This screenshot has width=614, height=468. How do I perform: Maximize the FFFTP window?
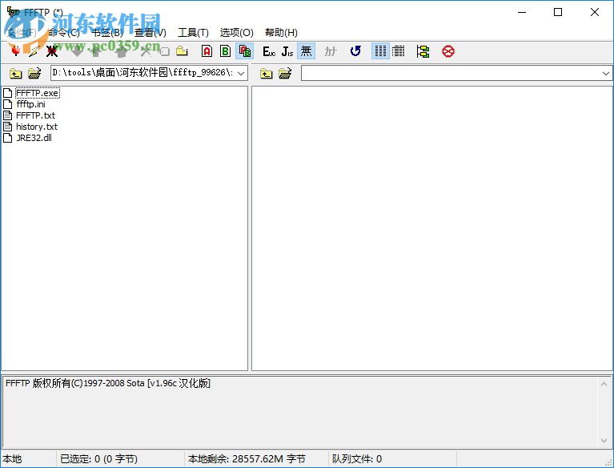pyautogui.click(x=558, y=12)
